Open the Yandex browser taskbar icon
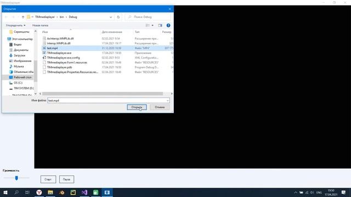This screenshot has width=351, height=197. click(x=39, y=192)
